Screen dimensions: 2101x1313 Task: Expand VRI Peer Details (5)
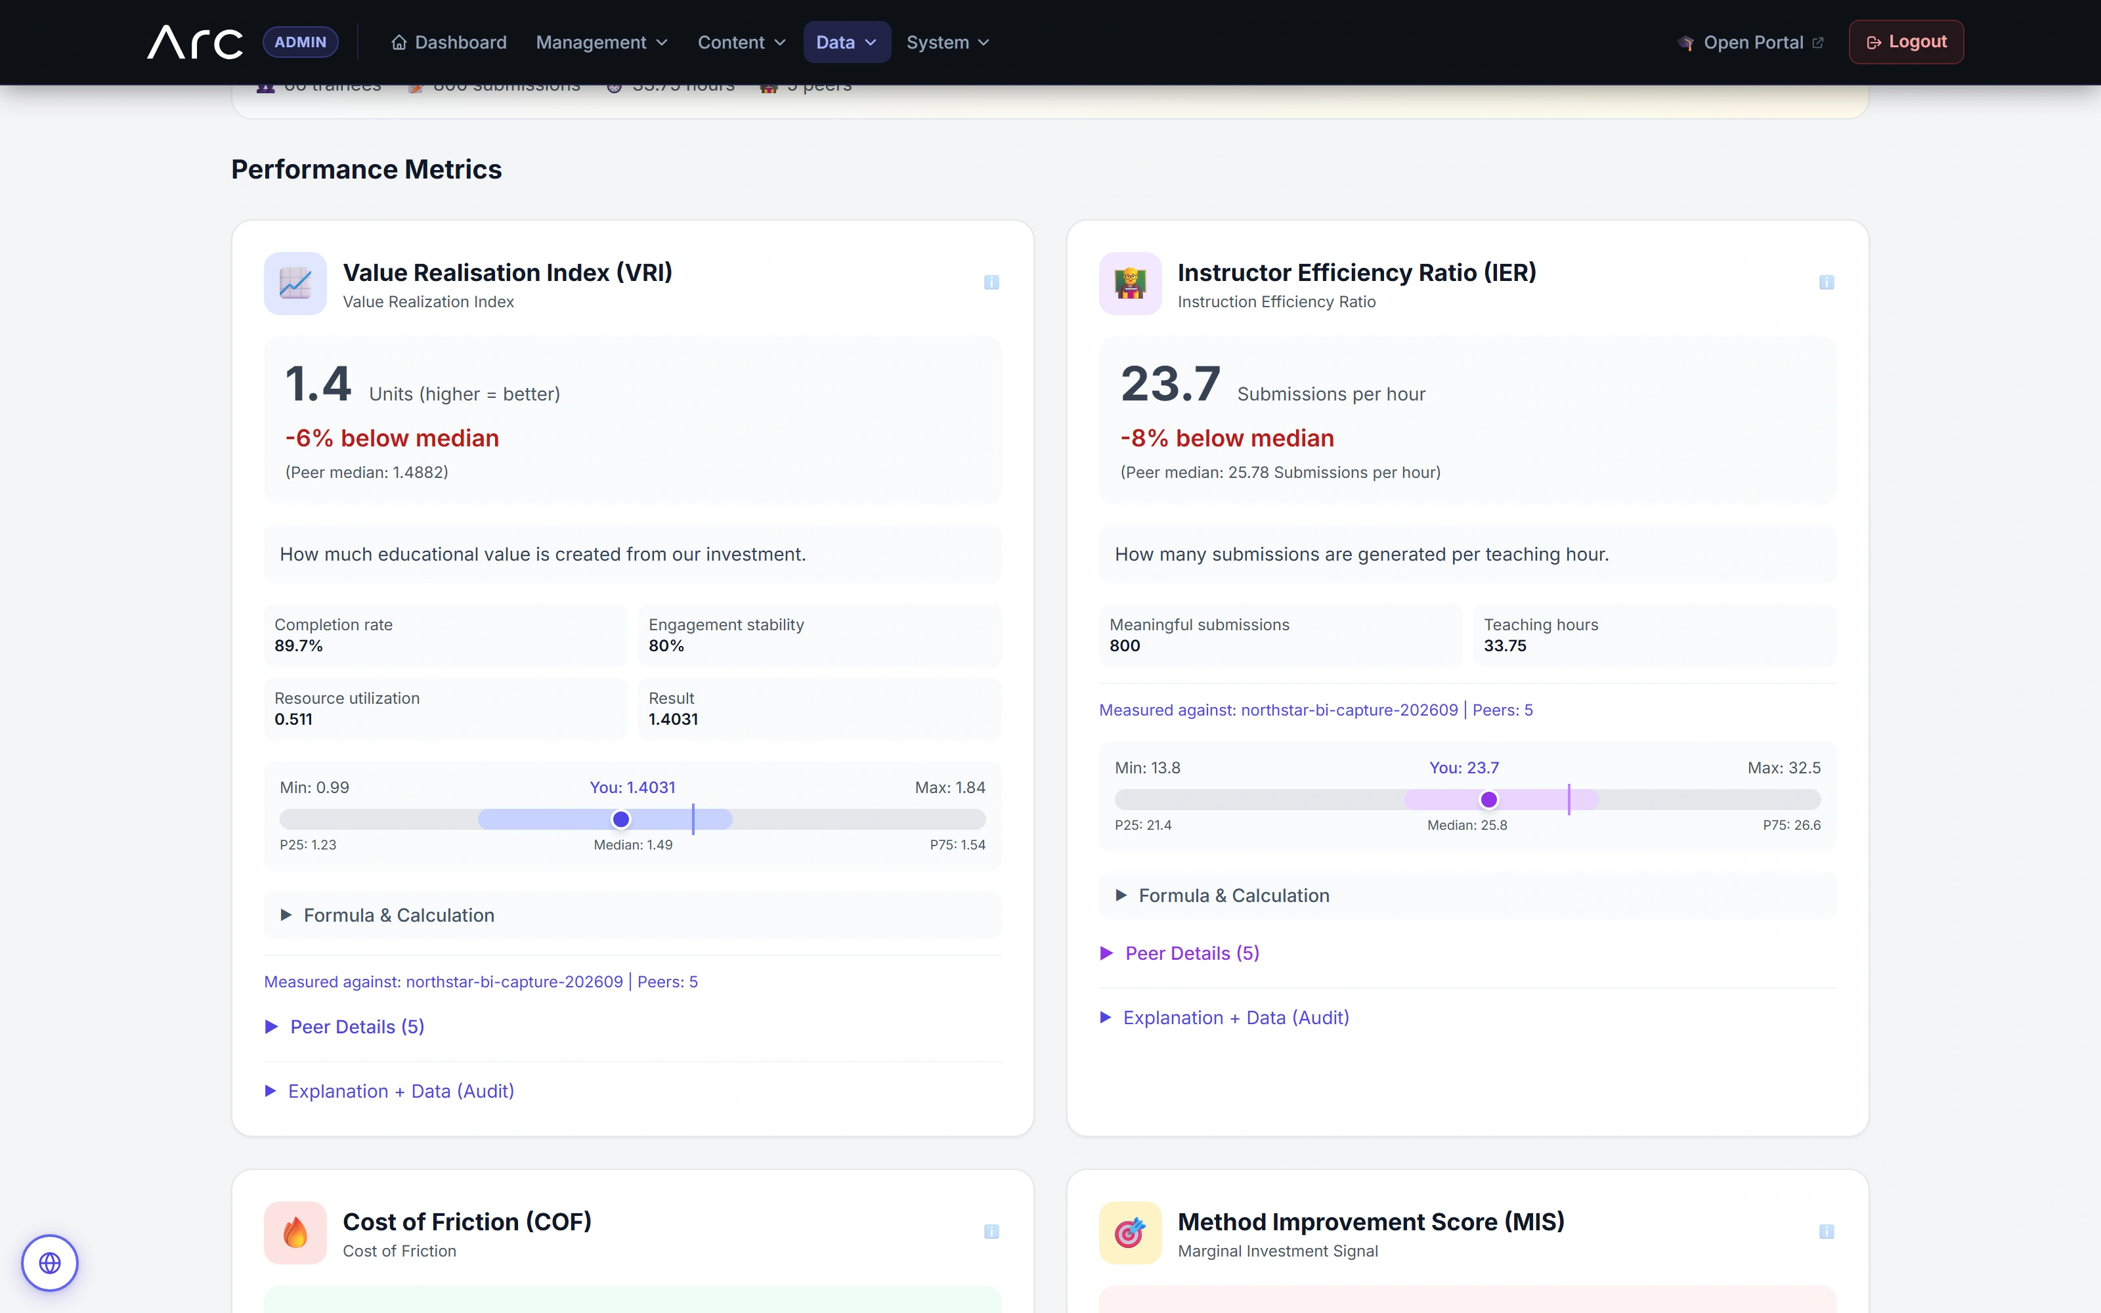click(345, 1026)
